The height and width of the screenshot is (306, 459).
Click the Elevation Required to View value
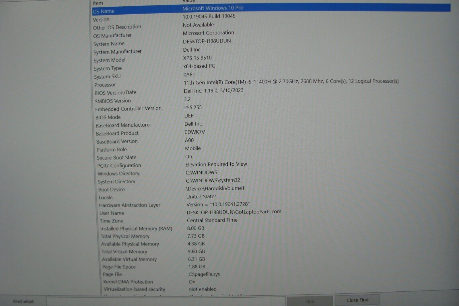[216, 164]
